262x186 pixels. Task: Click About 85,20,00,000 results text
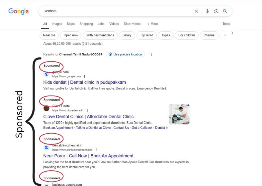73,44
